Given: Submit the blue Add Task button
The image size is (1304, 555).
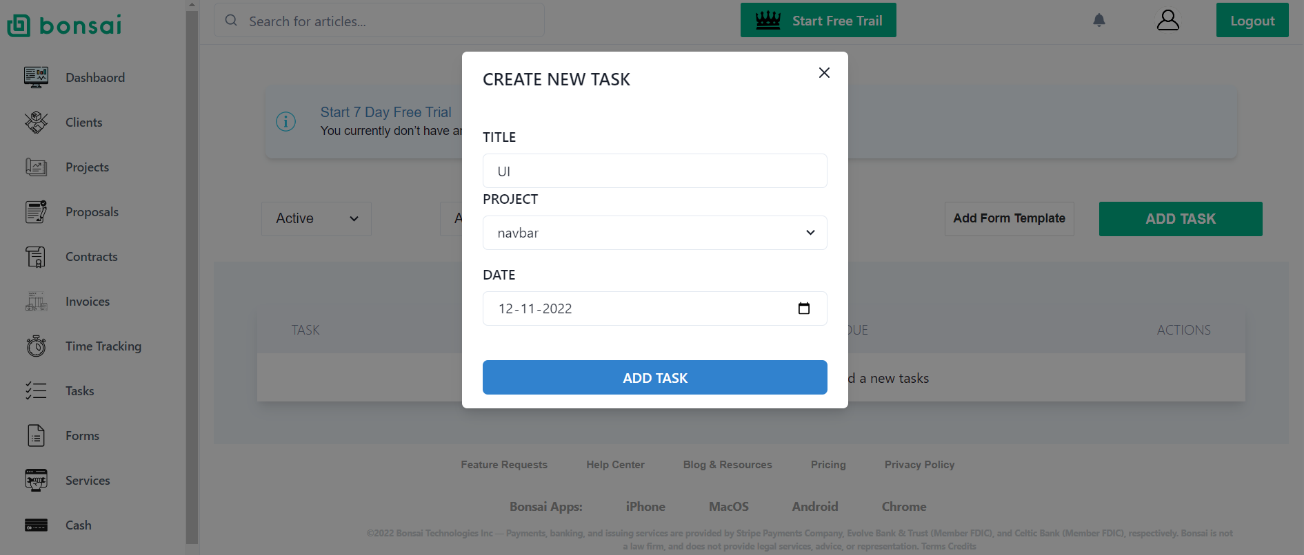Looking at the screenshot, I should pos(654,377).
